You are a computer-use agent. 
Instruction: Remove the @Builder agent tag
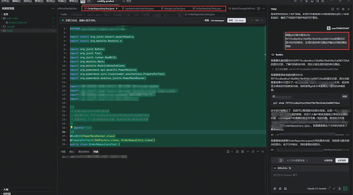(x=290, y=168)
